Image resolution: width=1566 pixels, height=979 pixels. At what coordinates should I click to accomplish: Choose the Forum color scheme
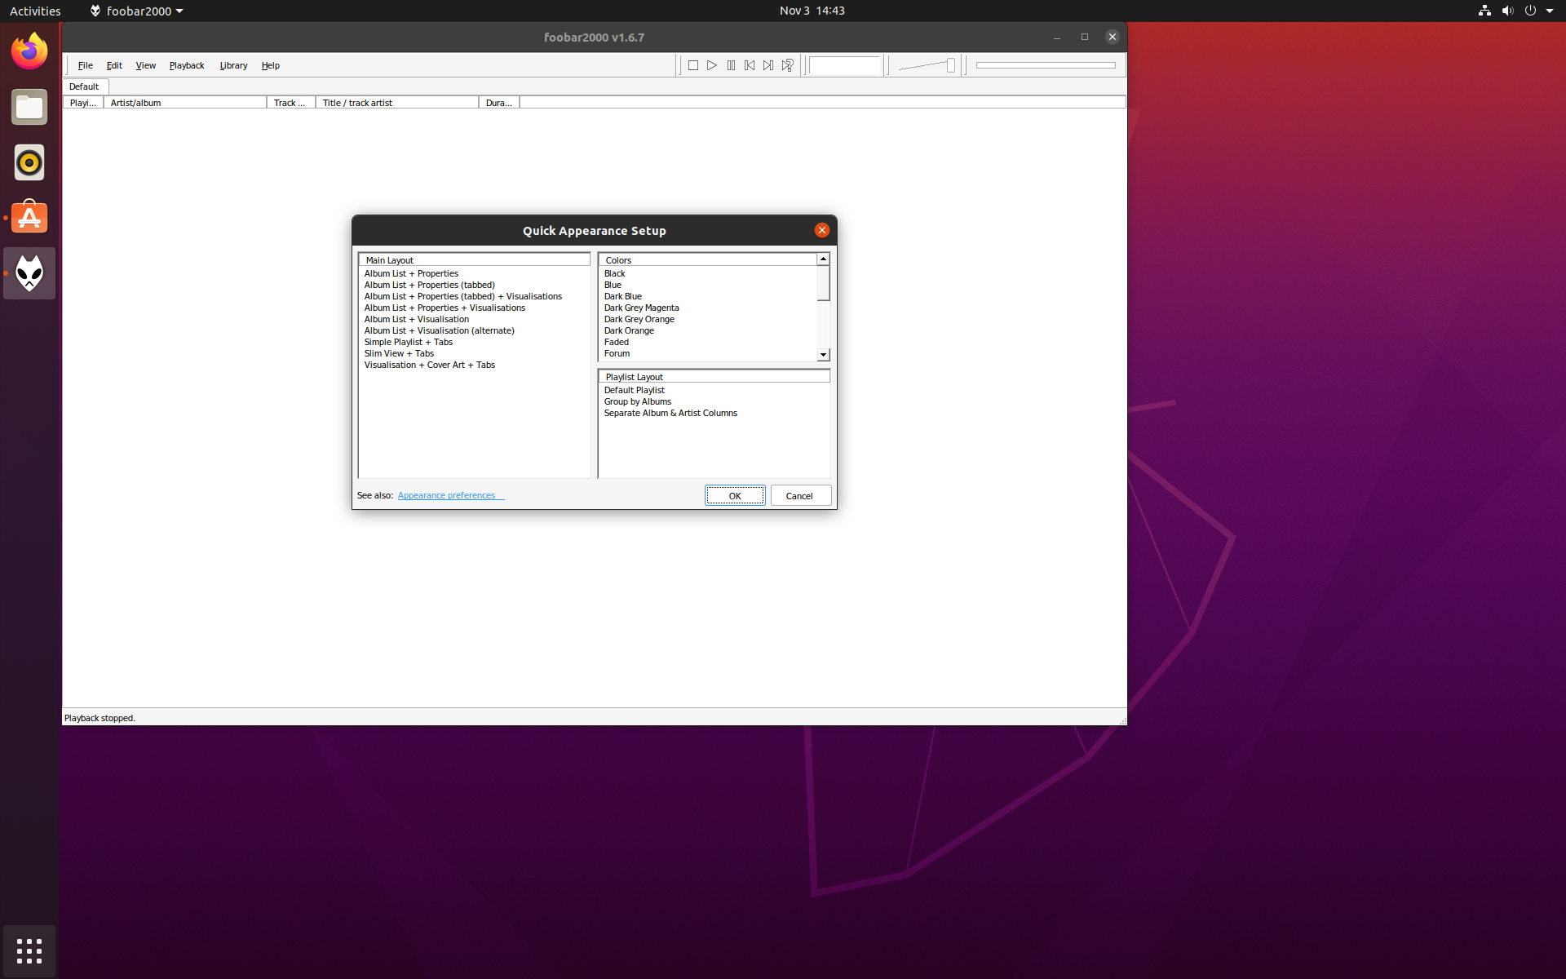coord(617,353)
